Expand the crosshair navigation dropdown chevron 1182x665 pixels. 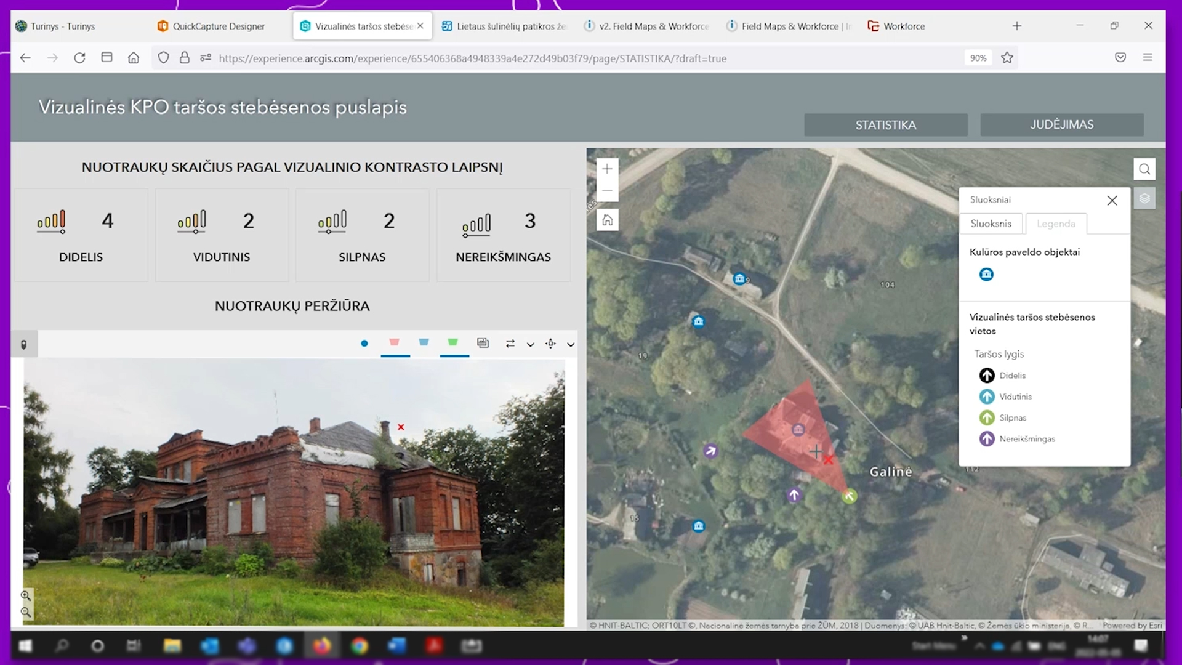point(571,345)
